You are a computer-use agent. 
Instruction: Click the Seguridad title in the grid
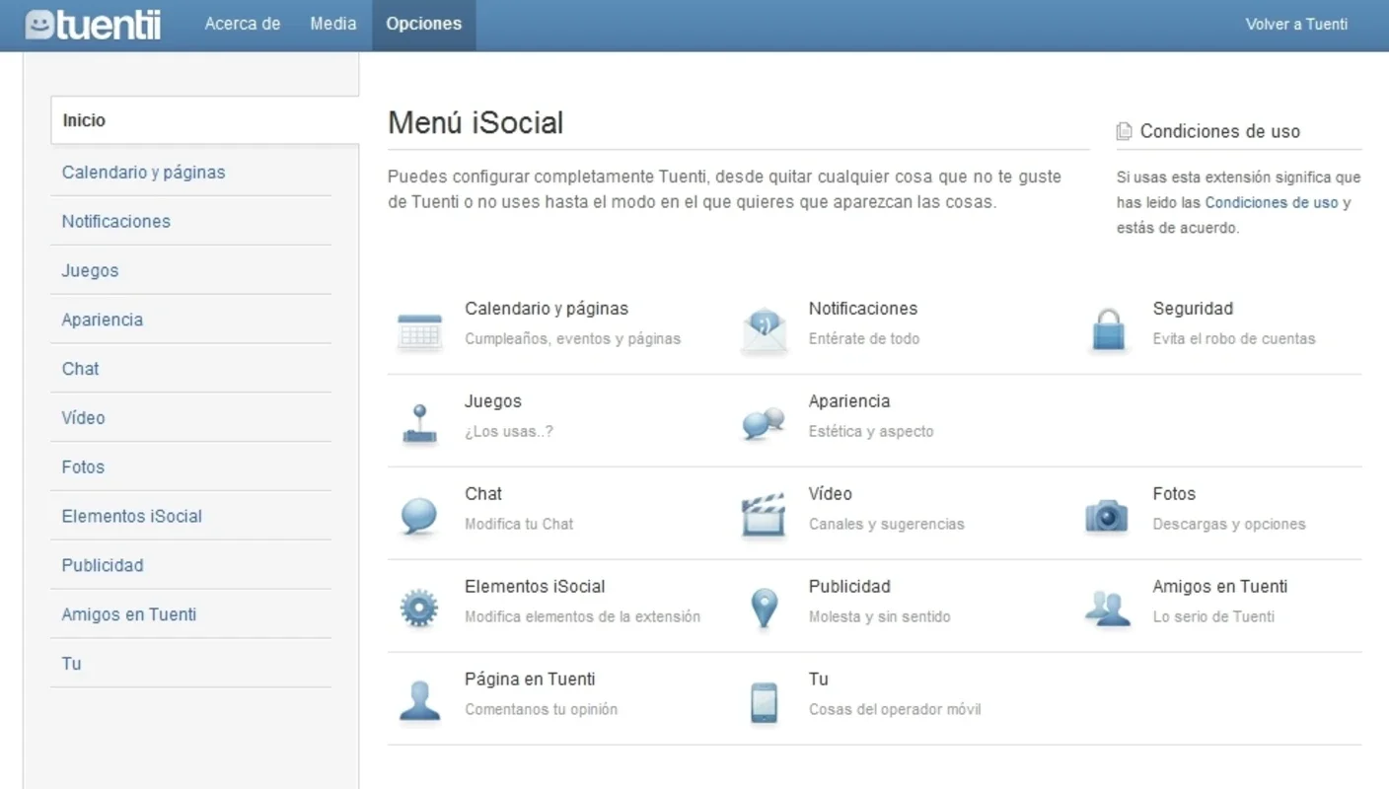click(1193, 309)
